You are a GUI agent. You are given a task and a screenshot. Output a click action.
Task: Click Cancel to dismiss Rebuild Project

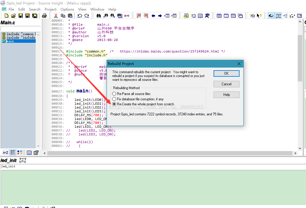(226, 84)
